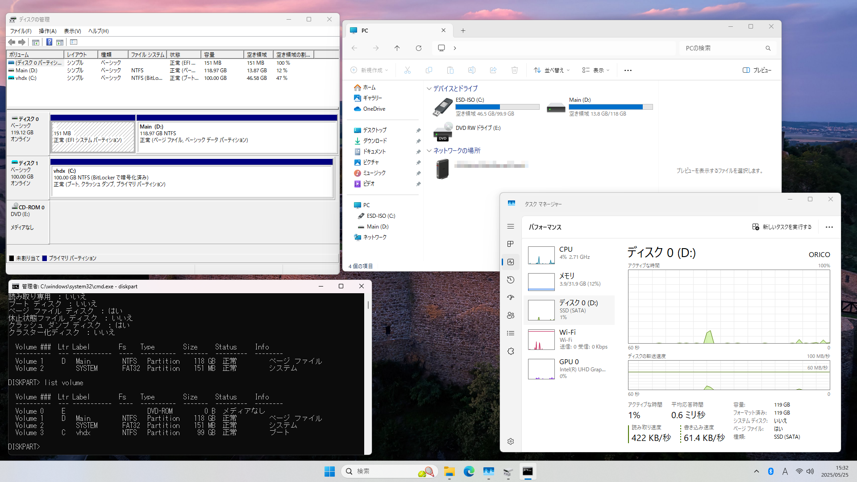
Task: Collapse the デバイスとドライブ group
Action: tap(429, 88)
